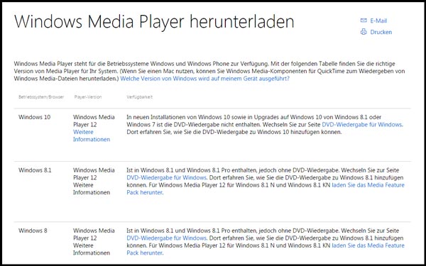Open the E-Mail link
Viewport: 426px width, 266px height.
(378, 21)
